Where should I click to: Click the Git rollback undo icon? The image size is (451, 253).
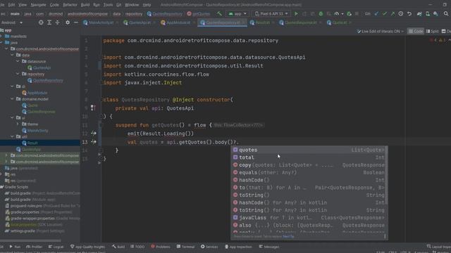(x=409, y=14)
